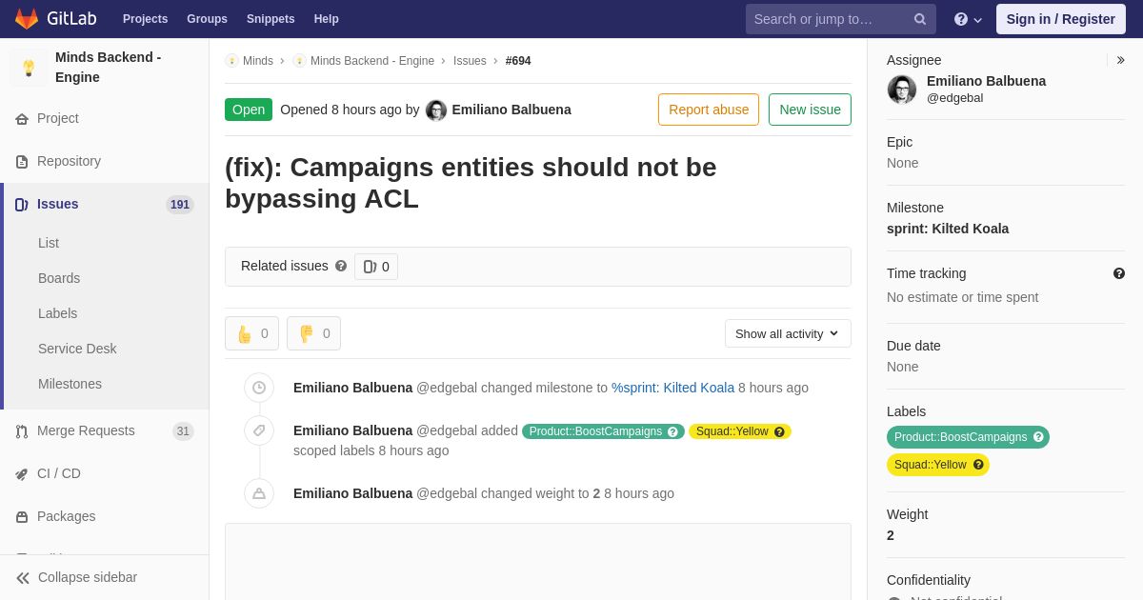Viewport: 1143px width, 600px height.
Task: Click the thumbs up reaction
Action: 251,333
